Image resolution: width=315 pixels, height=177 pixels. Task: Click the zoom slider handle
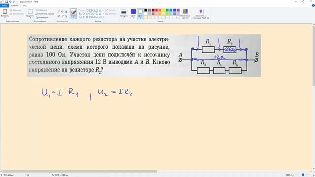303,175
